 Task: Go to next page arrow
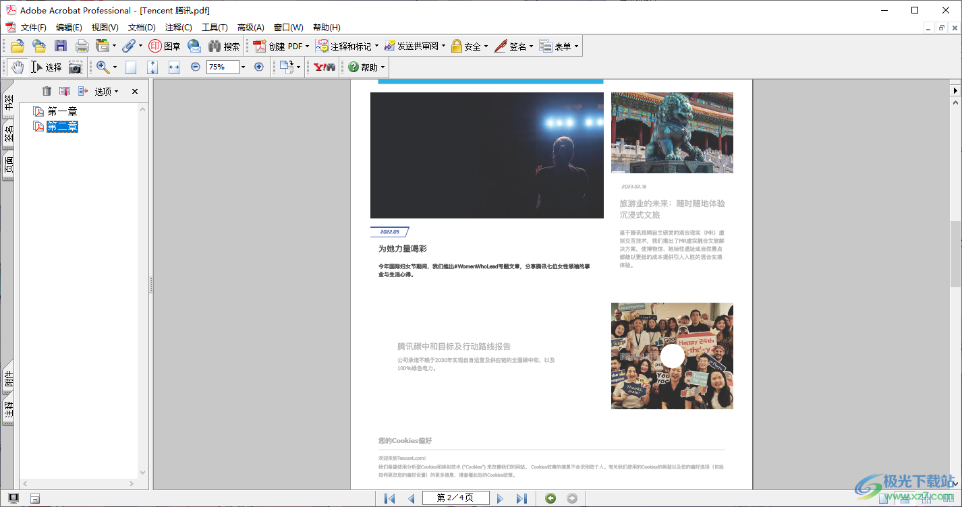[500, 498]
